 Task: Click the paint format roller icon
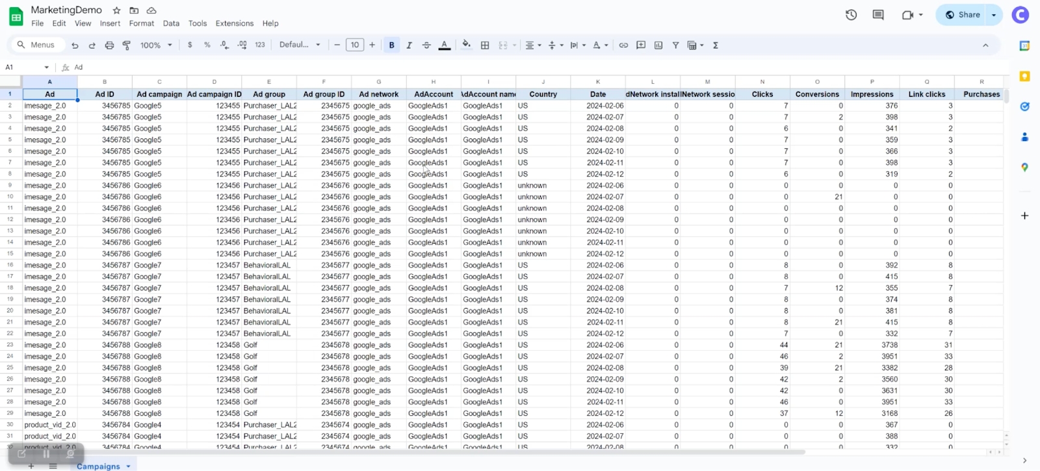click(x=127, y=45)
